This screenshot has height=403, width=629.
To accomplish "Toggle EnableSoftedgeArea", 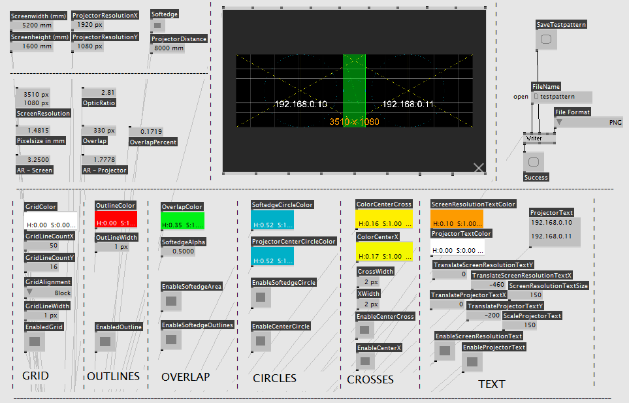I will tap(171, 301).
